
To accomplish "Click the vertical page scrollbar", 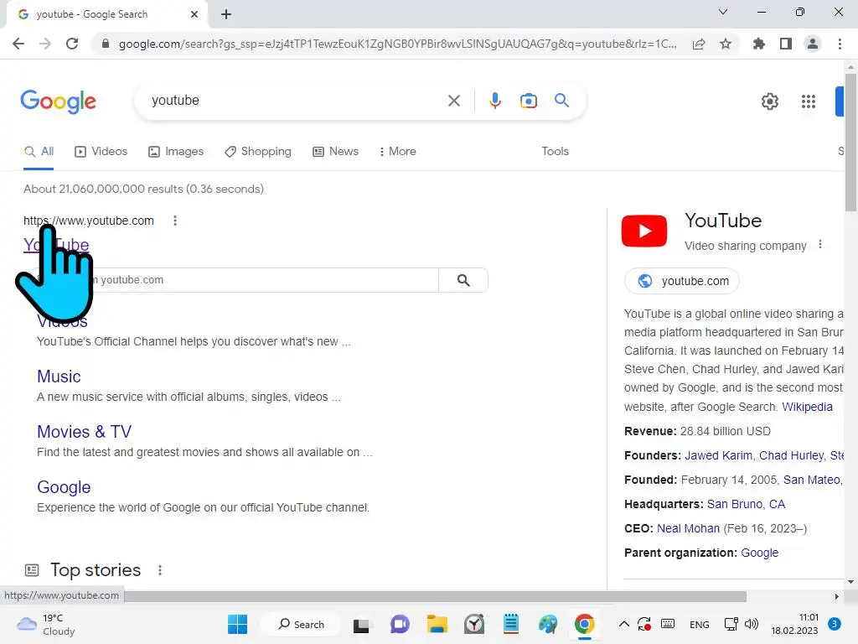I will click(850, 143).
